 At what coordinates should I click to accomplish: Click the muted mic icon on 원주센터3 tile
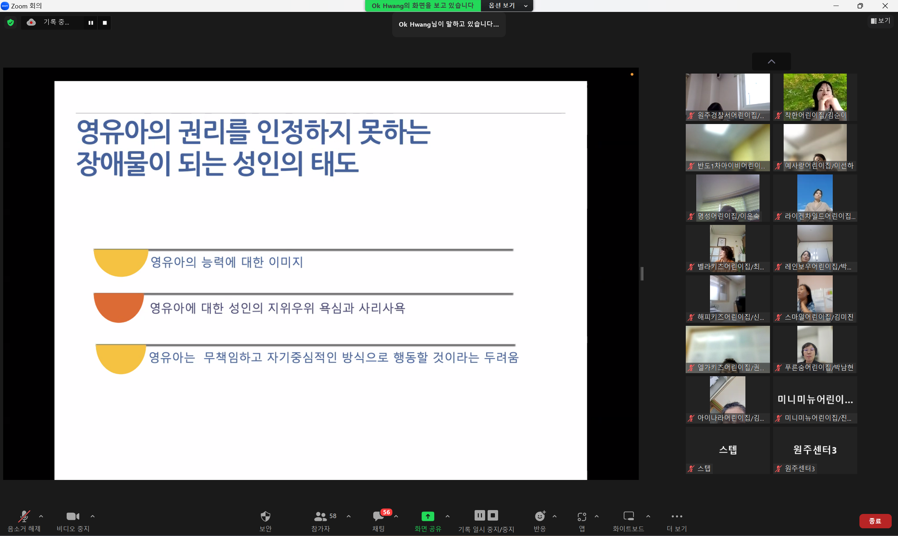click(778, 469)
